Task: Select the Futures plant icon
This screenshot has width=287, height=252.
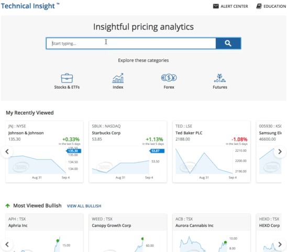Action: tap(220, 78)
